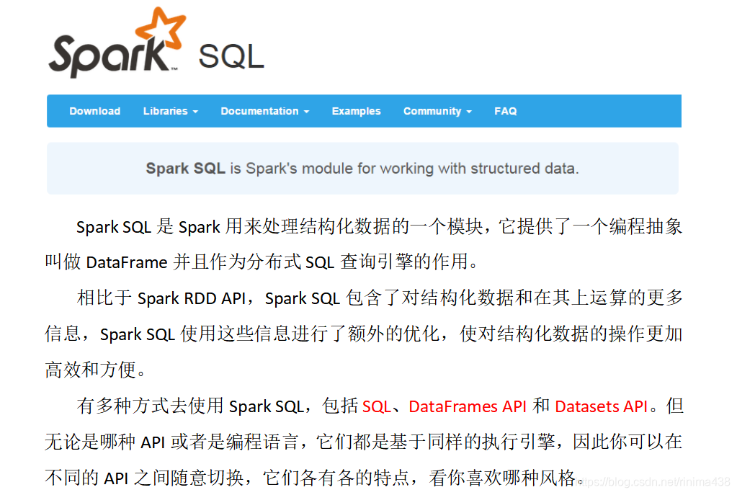Click 'is Spark's module for working with structured data'

(x=404, y=169)
